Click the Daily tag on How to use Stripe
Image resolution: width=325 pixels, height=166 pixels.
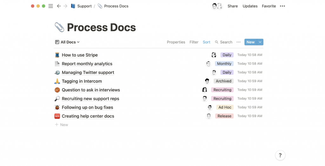227,55
